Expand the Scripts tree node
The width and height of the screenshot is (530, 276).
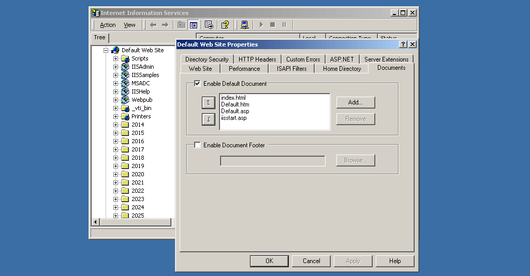pos(115,59)
